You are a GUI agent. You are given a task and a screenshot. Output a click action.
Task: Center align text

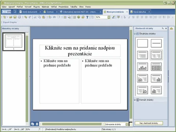coord(142,17)
